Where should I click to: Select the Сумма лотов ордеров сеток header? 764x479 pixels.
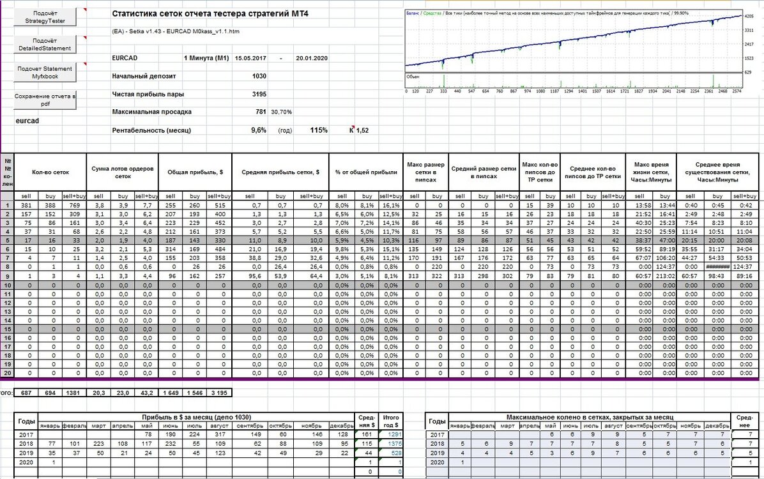[123, 172]
